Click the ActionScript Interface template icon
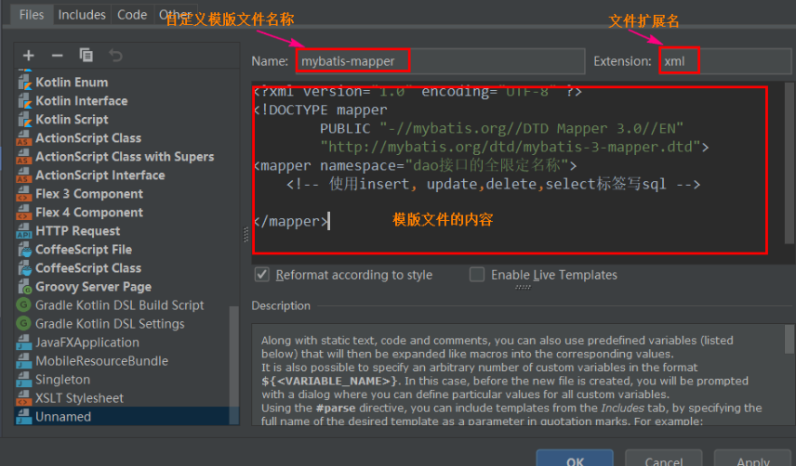The height and width of the screenshot is (466, 796). click(x=24, y=175)
